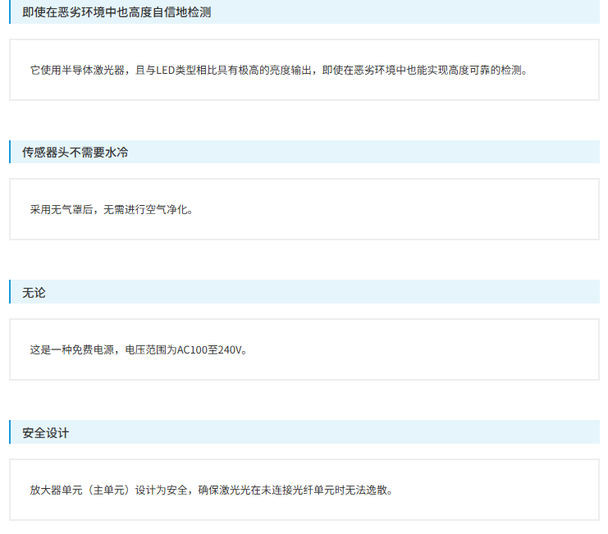Click the paragraph starting with "放大器单元"
Image resolution: width=608 pixels, height=534 pixels.
tap(212, 491)
